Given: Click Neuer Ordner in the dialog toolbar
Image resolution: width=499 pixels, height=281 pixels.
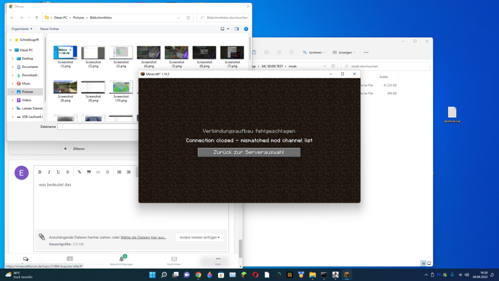Looking at the screenshot, I should point(49,29).
